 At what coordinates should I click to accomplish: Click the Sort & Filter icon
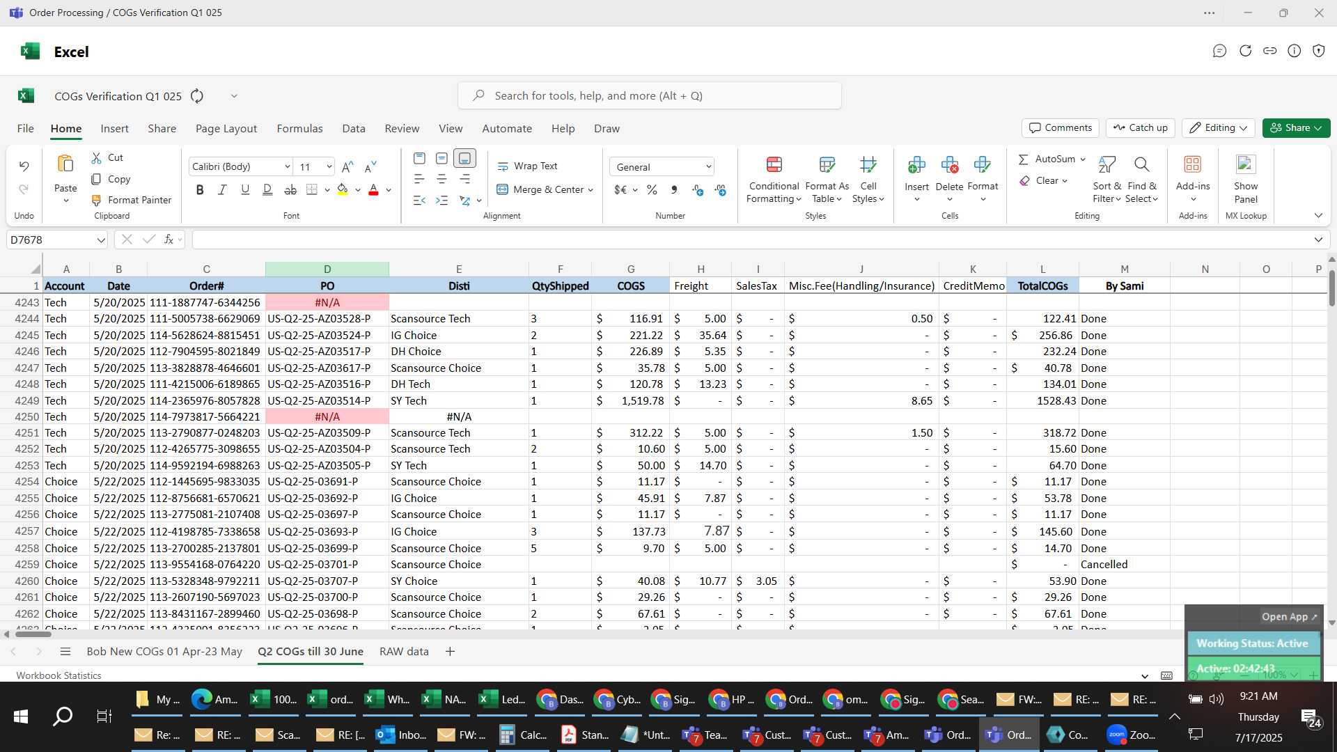click(1107, 164)
